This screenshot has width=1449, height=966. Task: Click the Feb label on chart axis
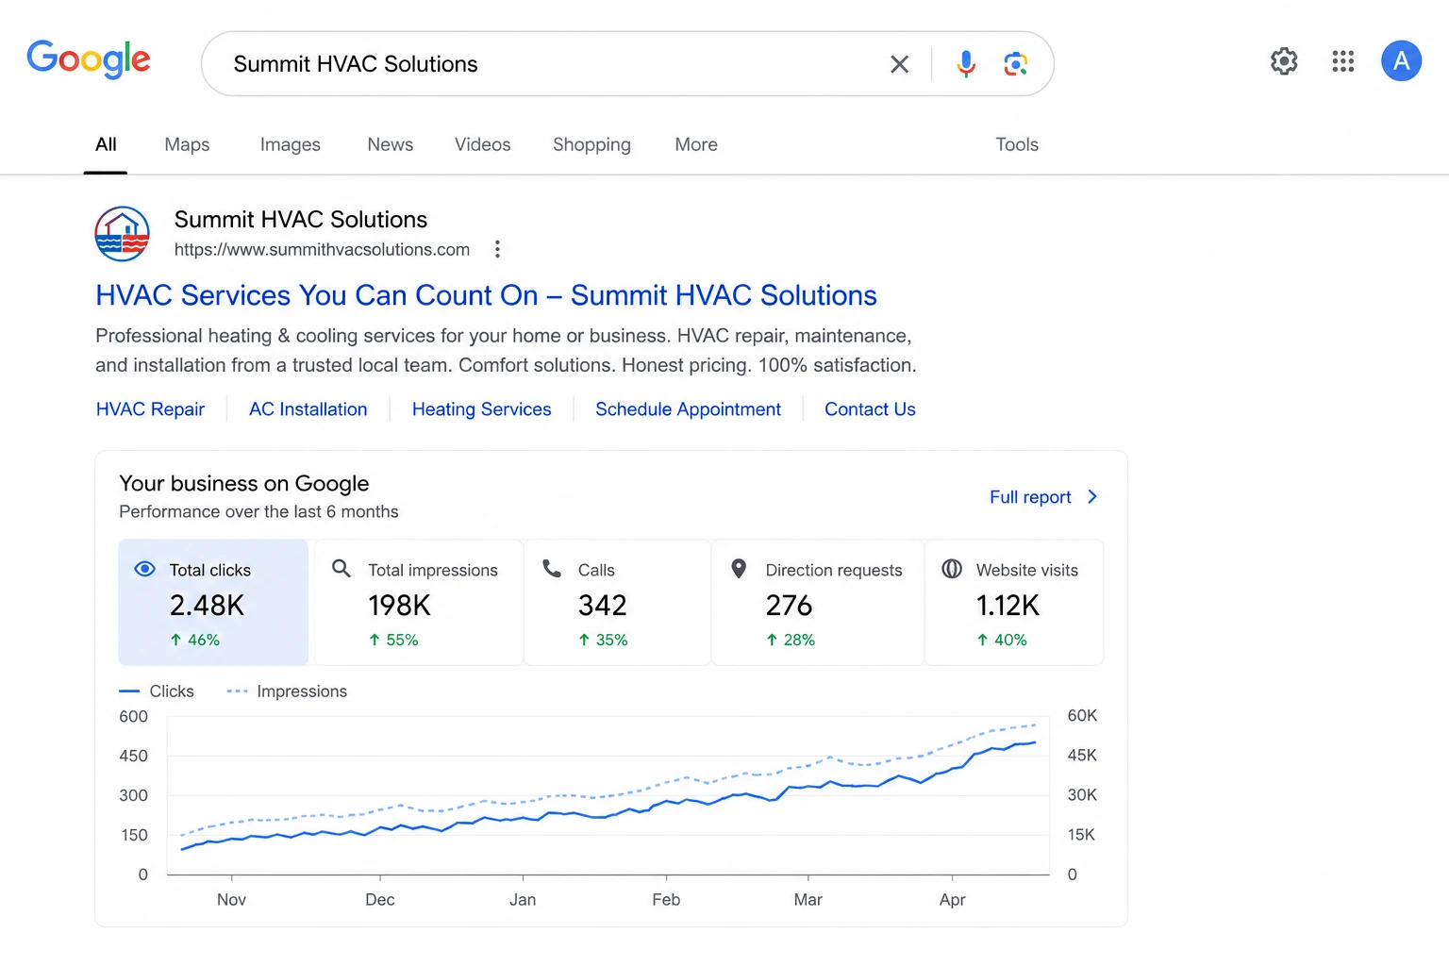pyautogui.click(x=666, y=900)
